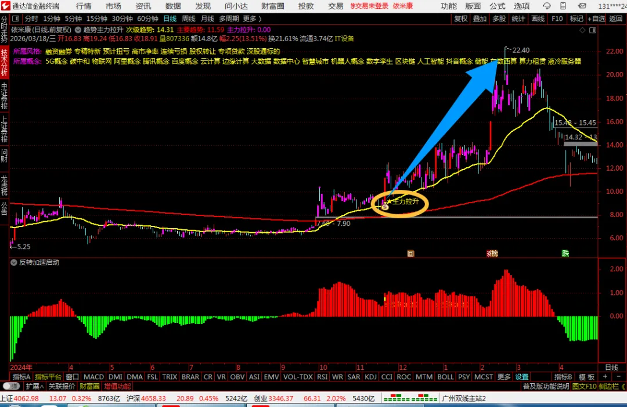Image resolution: width=627 pixels, height=407 pixels.
Task: Click 广州双线主站2 server status
Action: 464,399
